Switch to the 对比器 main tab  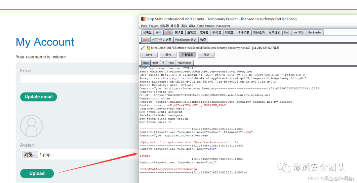pyautogui.click(x=229, y=32)
